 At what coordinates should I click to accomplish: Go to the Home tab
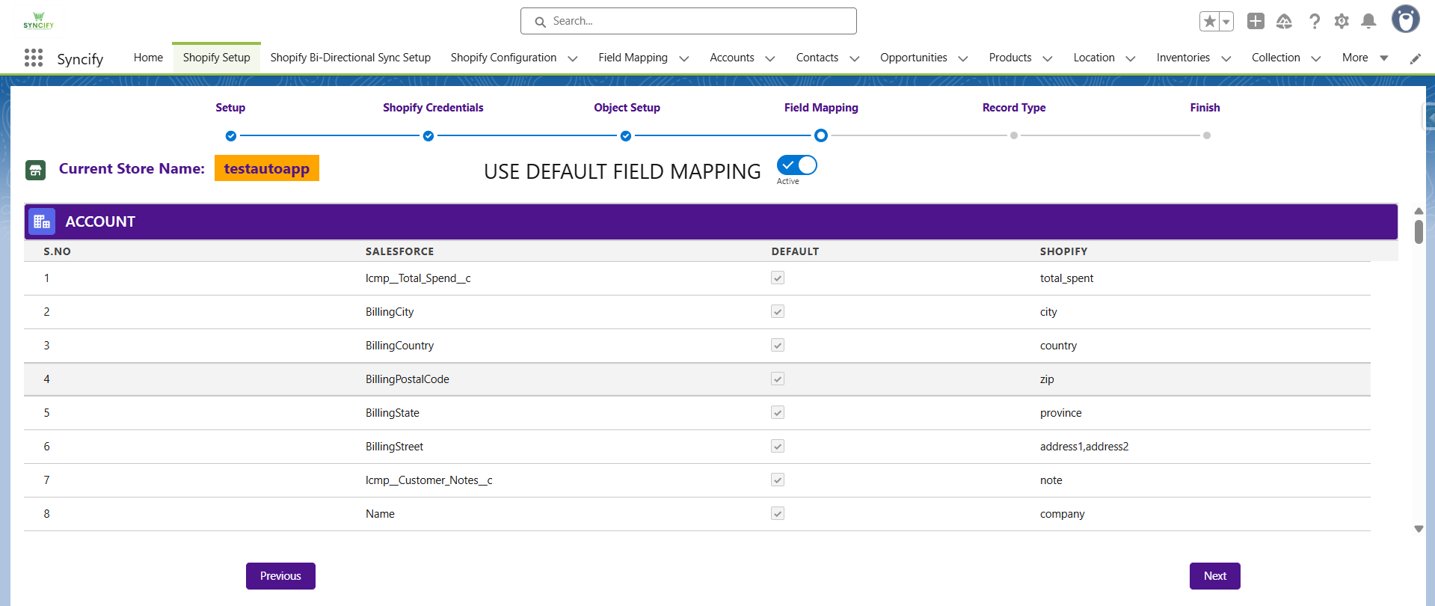[148, 58]
